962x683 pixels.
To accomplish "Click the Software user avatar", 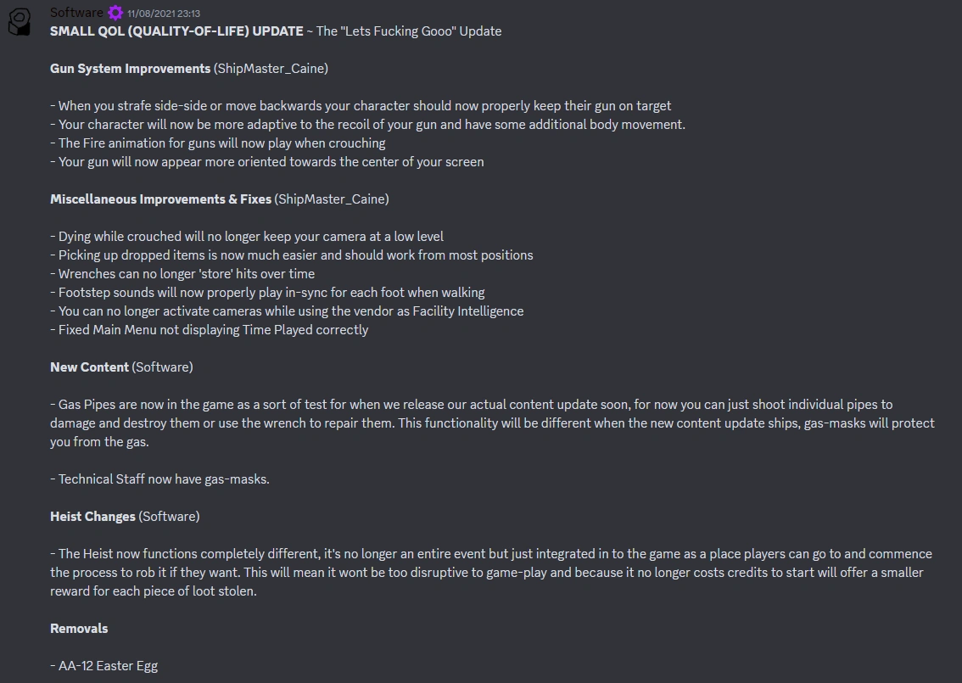I will [20, 24].
